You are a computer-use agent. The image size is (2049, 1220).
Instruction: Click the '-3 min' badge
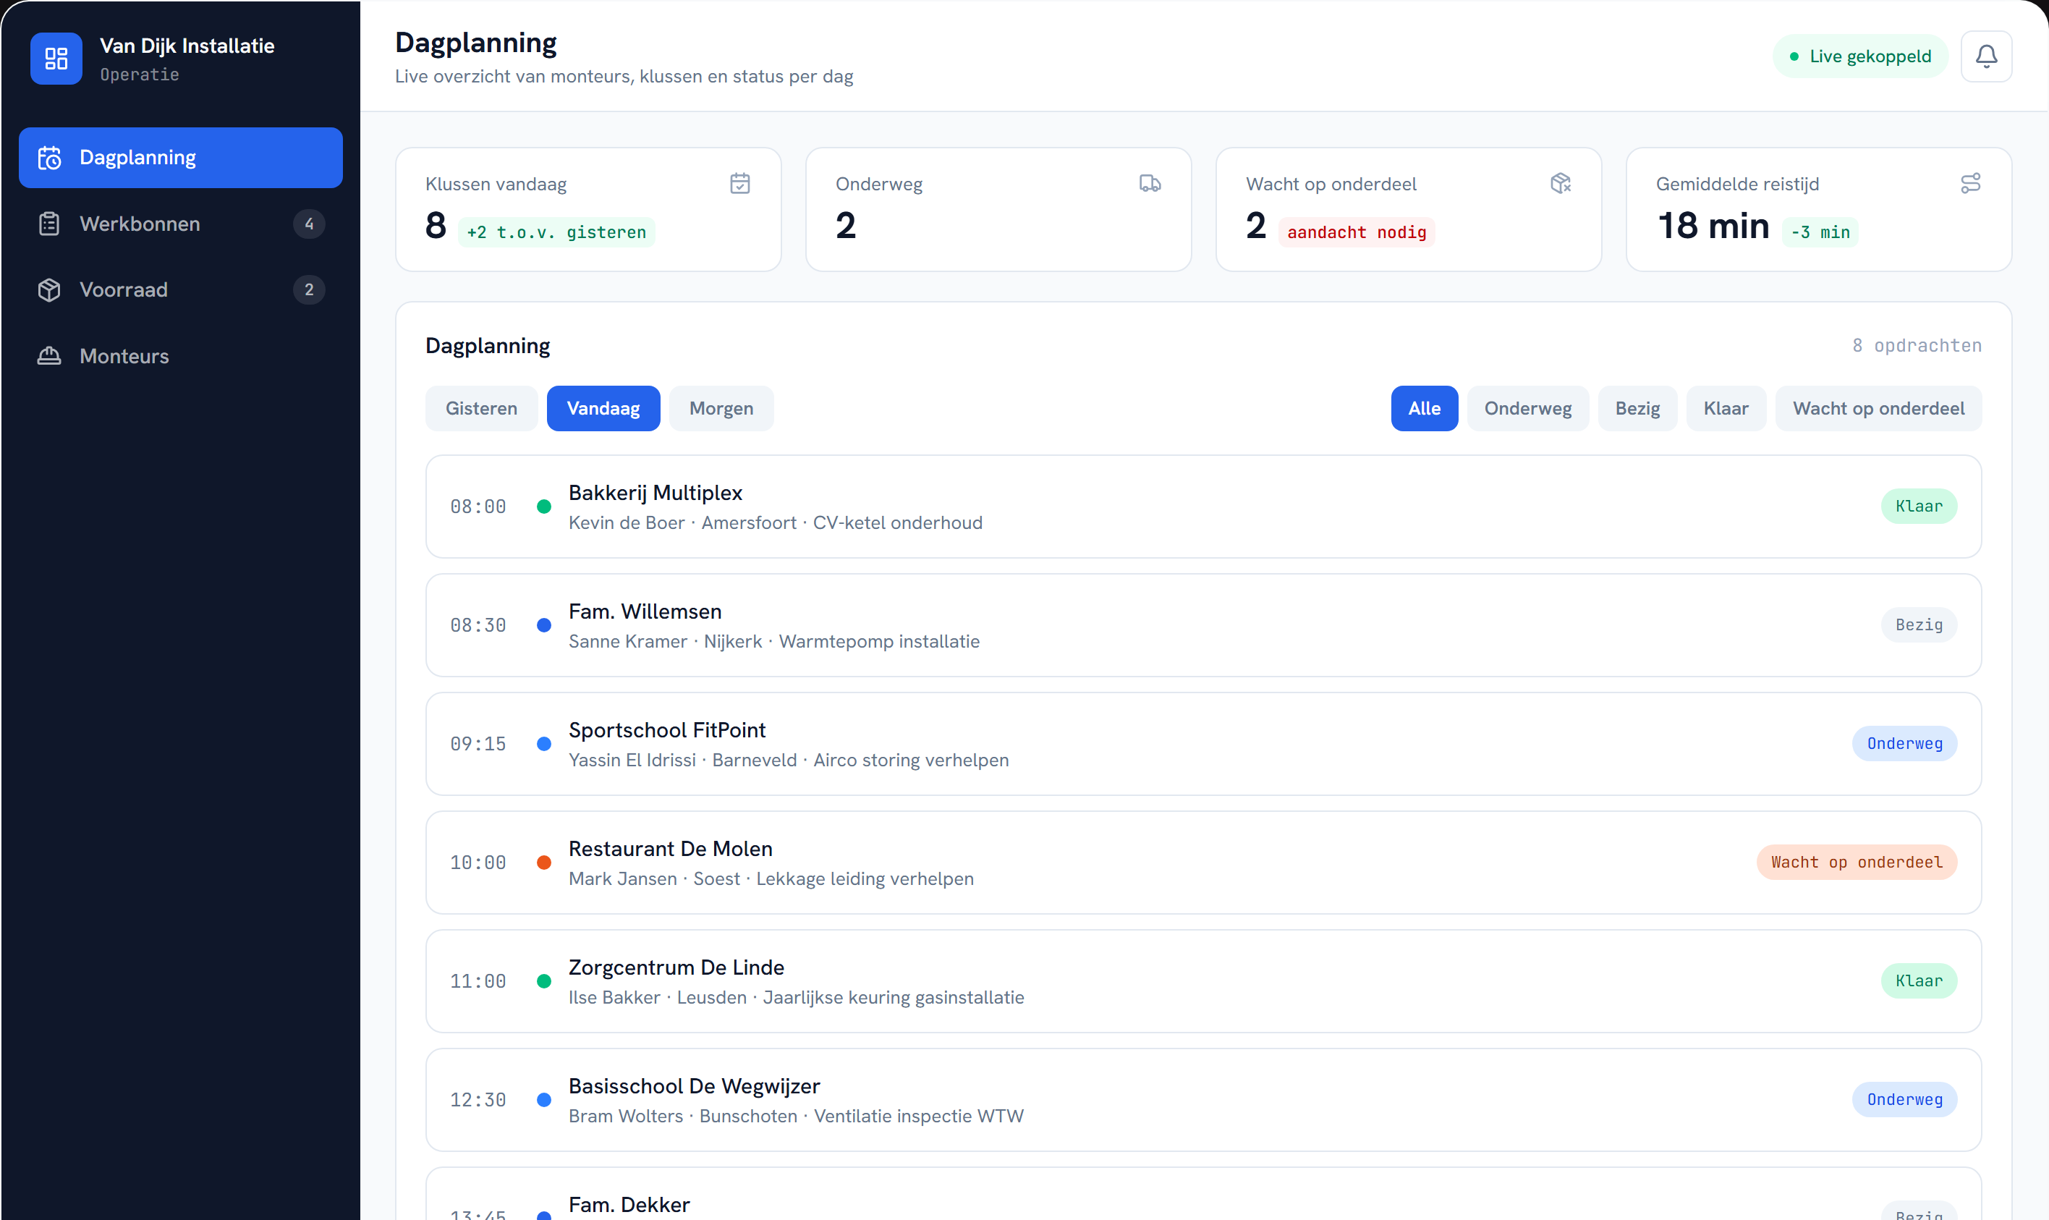coord(1820,233)
